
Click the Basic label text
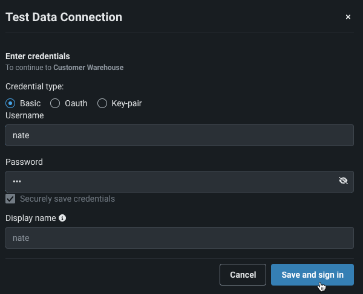coord(30,103)
